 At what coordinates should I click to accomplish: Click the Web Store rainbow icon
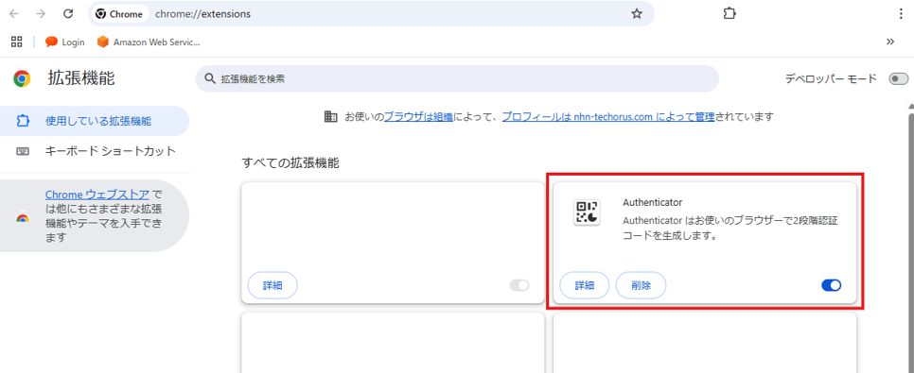[x=23, y=217]
